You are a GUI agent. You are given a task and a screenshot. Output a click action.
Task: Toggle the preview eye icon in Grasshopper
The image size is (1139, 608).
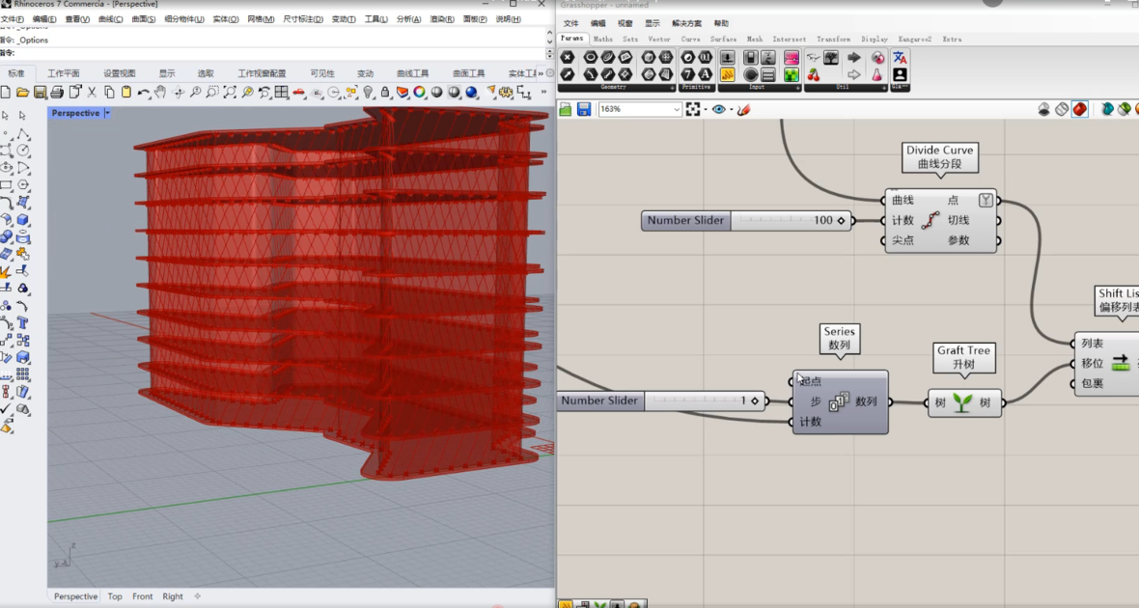click(x=718, y=109)
